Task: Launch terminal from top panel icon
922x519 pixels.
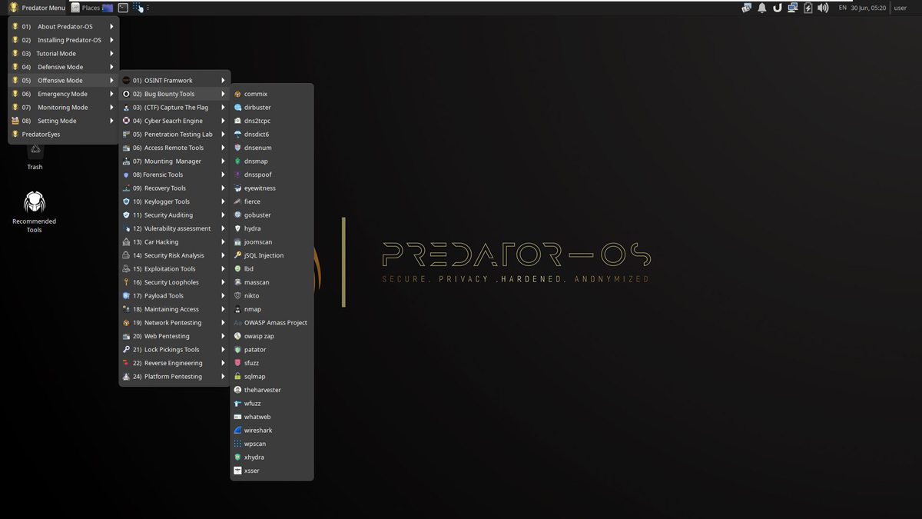Action: pos(123,8)
